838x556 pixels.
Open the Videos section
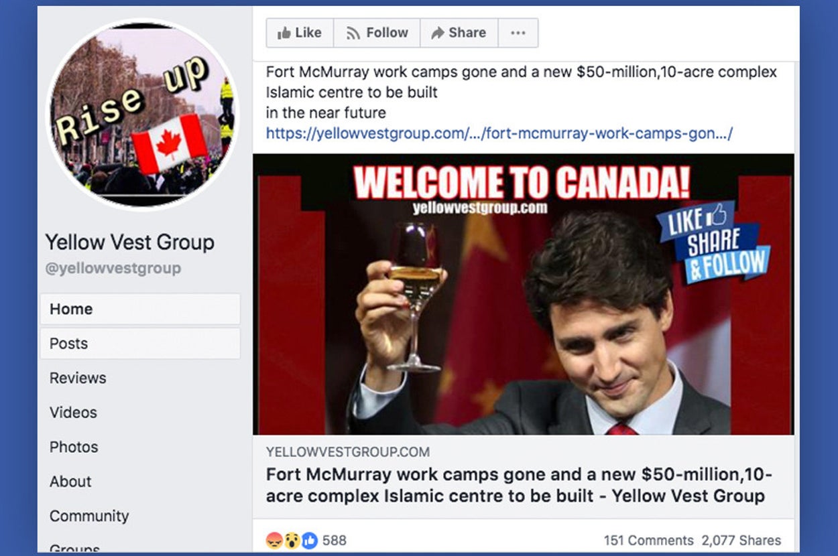point(73,412)
